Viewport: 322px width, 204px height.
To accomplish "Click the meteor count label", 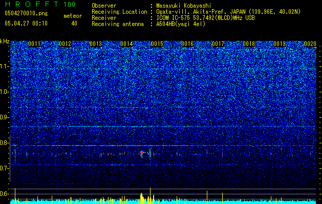I will pos(73,16).
